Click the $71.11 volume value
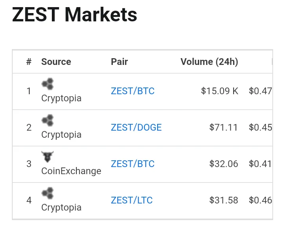The image size is (285, 228). [x=224, y=127]
